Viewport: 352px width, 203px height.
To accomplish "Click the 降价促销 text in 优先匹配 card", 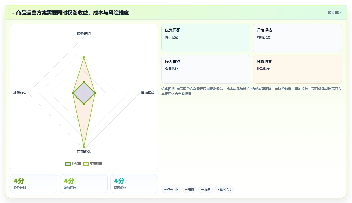I will click(172, 37).
